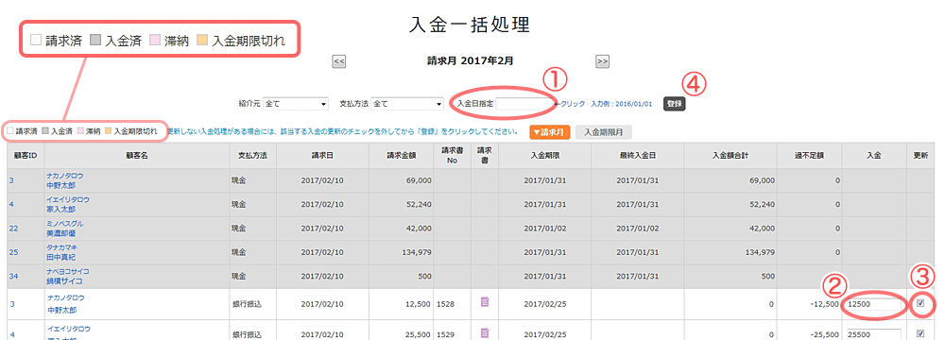Uncheck update checkbox for 12500 payment row

[x=920, y=303]
